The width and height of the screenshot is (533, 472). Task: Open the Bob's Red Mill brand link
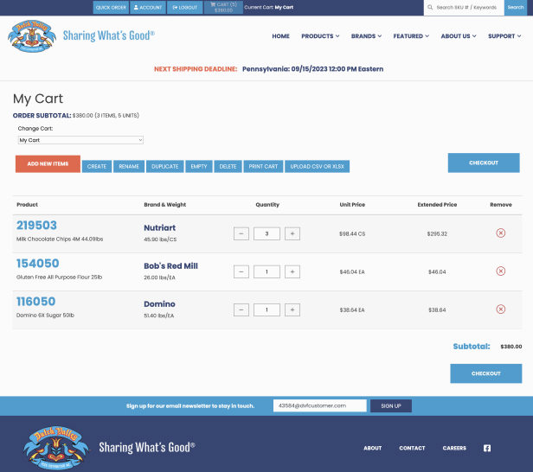click(x=170, y=266)
